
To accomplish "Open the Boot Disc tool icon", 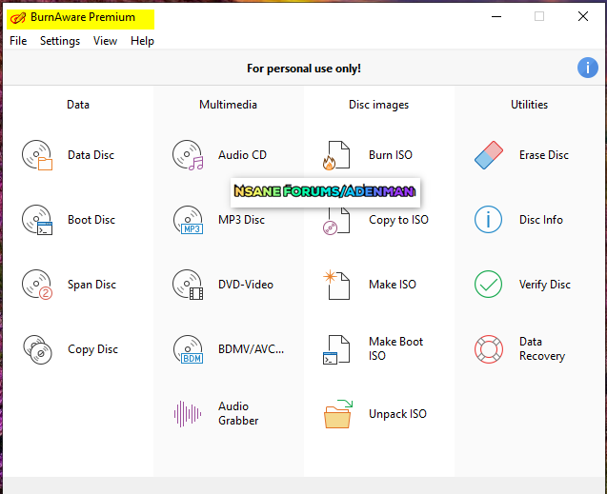I will [37, 220].
